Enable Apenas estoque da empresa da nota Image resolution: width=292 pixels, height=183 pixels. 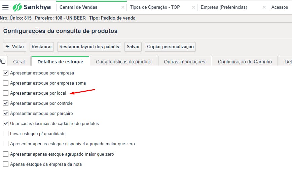[x=6, y=164]
